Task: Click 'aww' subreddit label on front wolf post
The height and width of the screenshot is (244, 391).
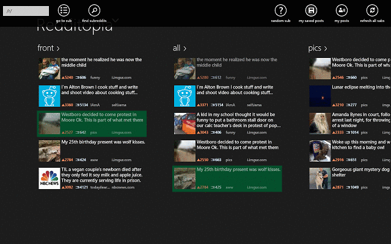Action: click(x=94, y=160)
